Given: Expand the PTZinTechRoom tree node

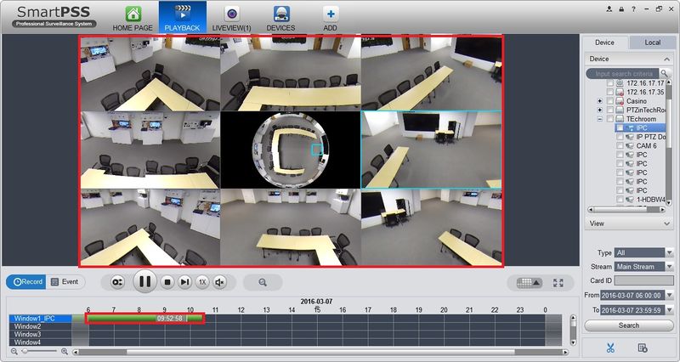Looking at the screenshot, I should (600, 110).
